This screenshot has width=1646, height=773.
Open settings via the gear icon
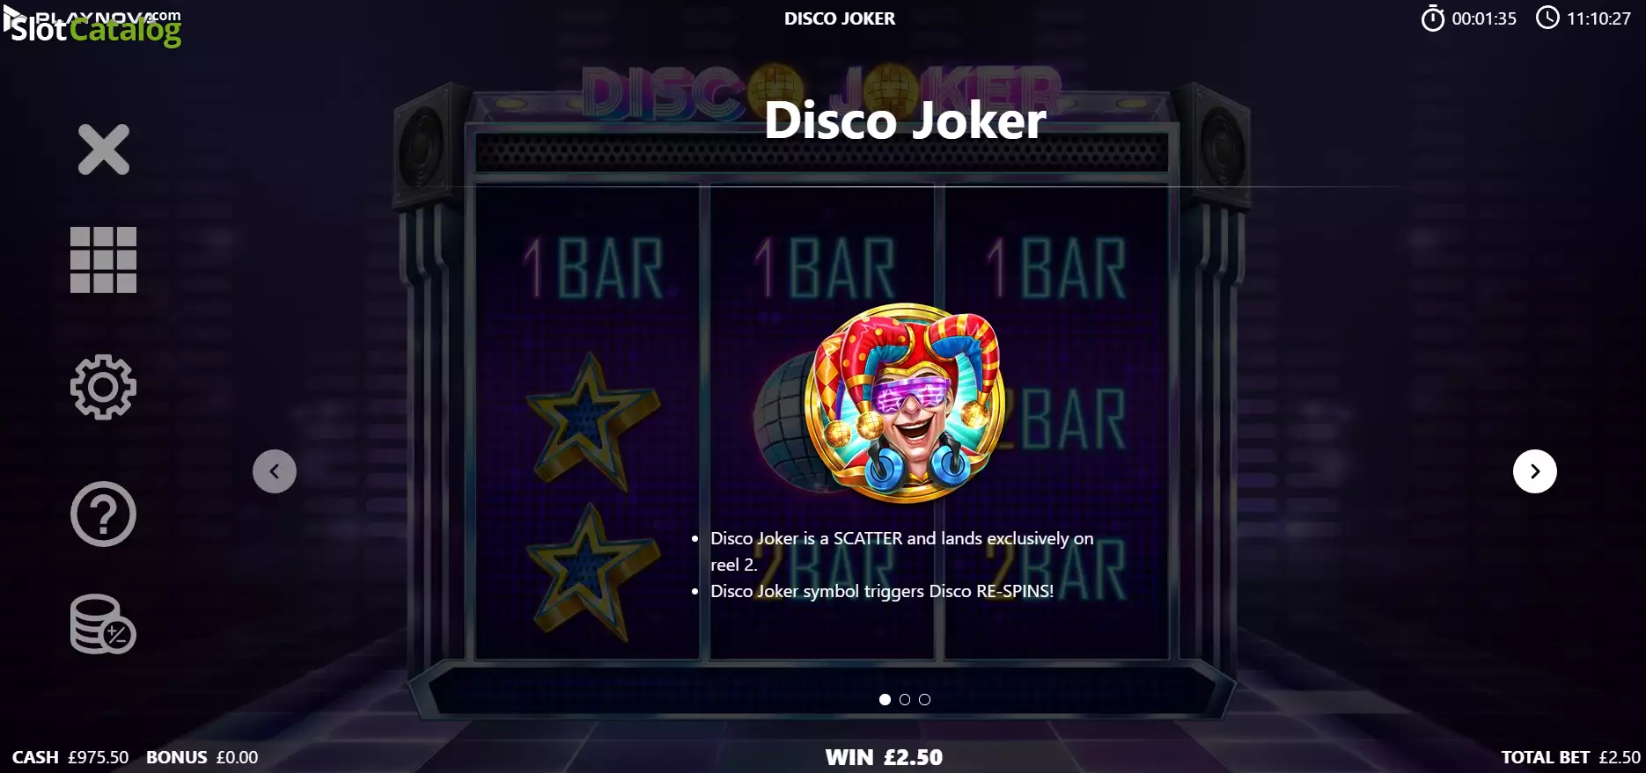tap(104, 387)
